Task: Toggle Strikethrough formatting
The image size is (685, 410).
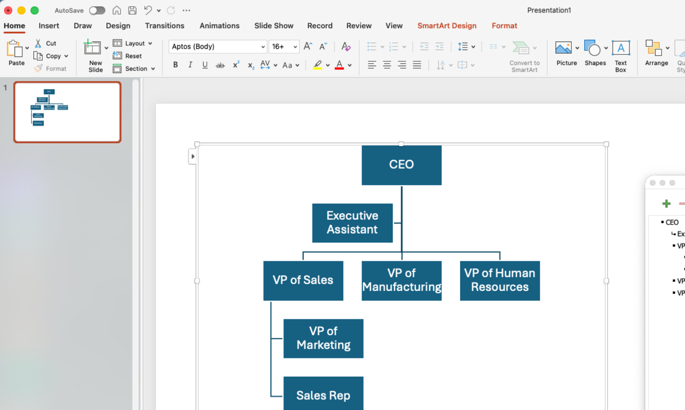Action: [220, 65]
